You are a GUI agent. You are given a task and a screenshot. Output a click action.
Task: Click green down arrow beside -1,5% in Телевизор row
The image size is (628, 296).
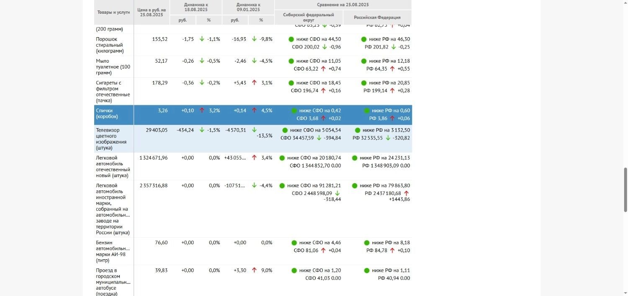(x=202, y=130)
